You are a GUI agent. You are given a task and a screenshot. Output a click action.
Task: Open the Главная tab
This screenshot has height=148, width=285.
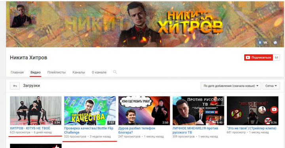(x=17, y=72)
